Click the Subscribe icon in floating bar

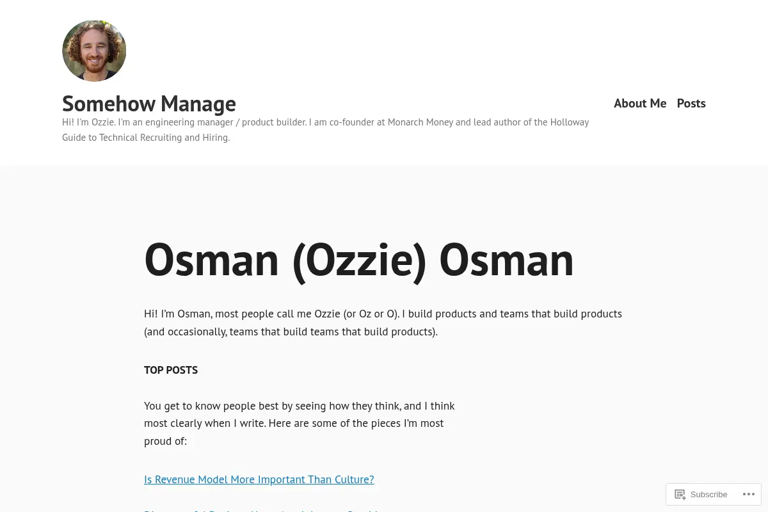pos(680,494)
